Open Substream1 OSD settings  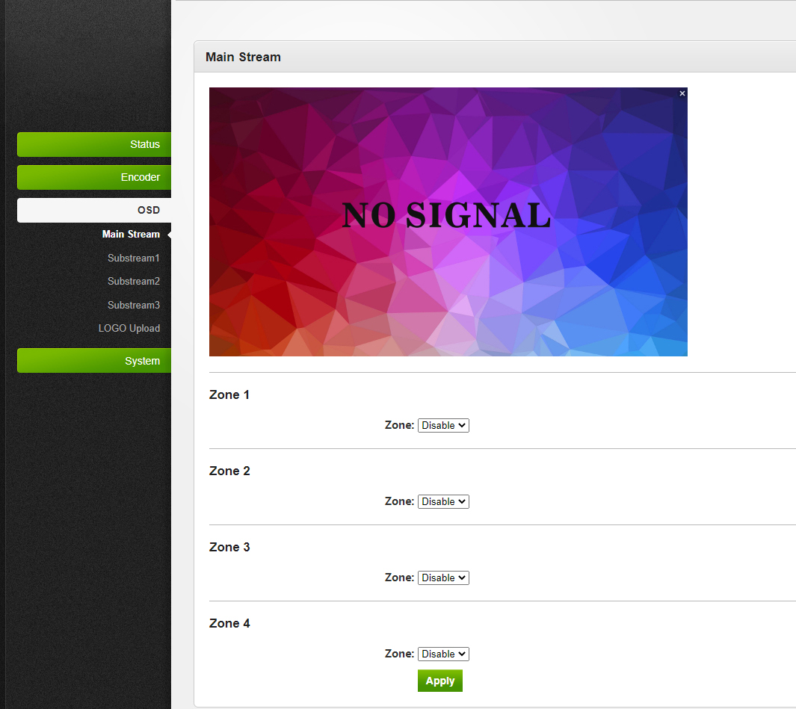click(134, 258)
